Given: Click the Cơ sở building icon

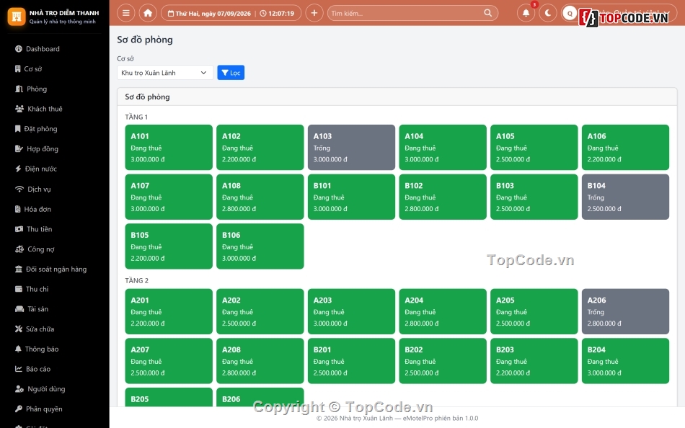Looking at the screenshot, I should click(x=17, y=69).
